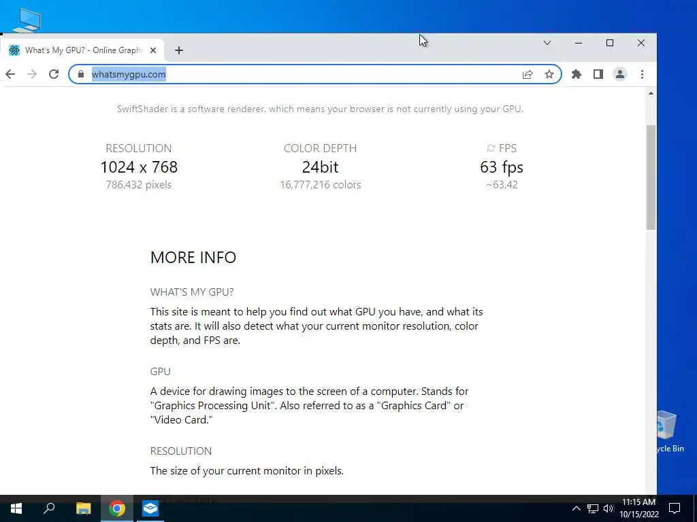The height and width of the screenshot is (522, 697).
Task: Toggle the Chrome side panel
Action: pos(598,74)
